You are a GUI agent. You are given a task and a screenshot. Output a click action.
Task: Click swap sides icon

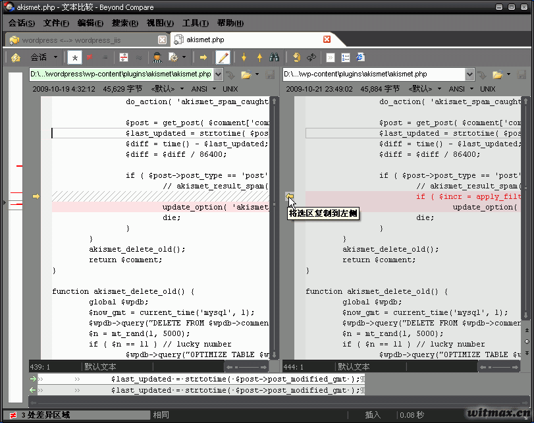(x=311, y=57)
